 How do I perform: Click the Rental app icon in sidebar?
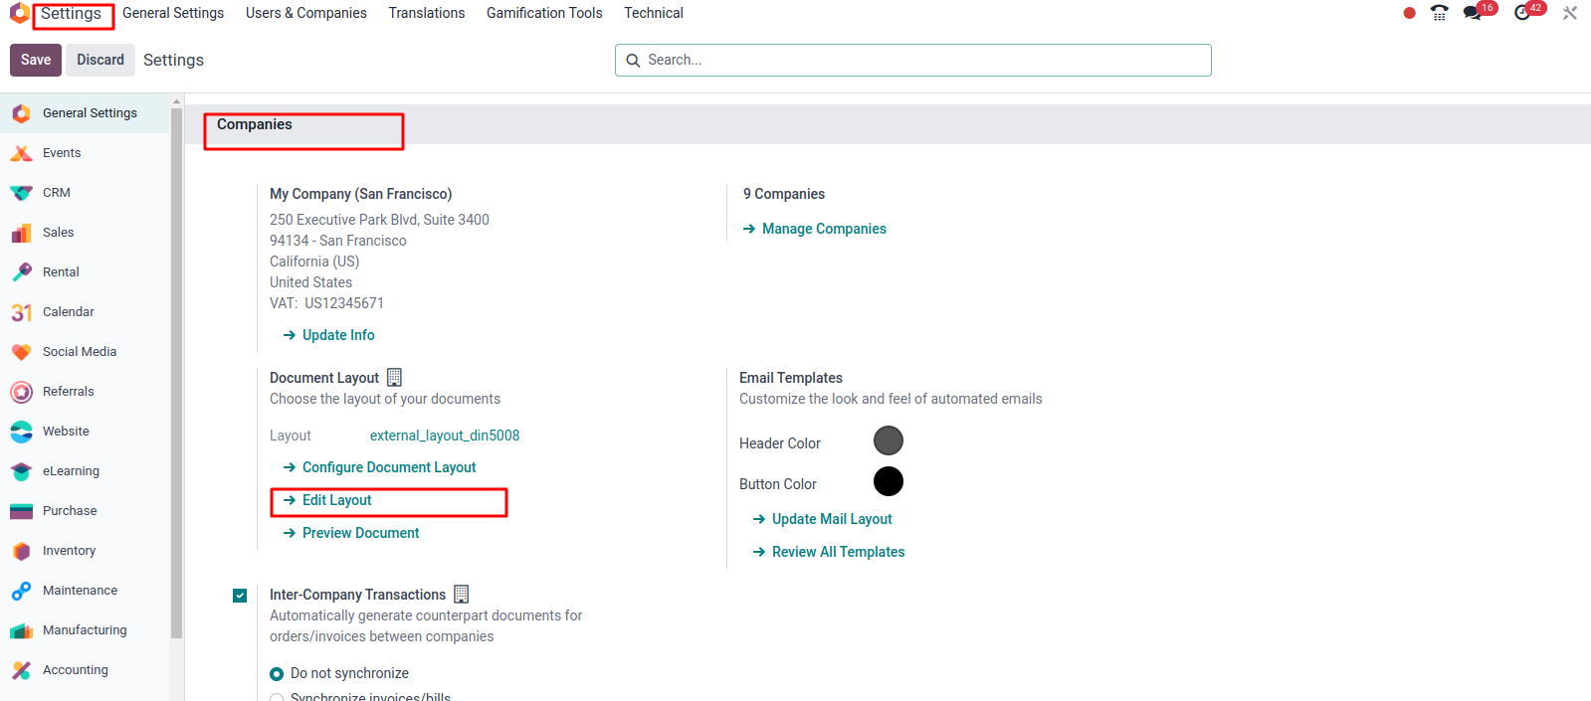point(21,272)
